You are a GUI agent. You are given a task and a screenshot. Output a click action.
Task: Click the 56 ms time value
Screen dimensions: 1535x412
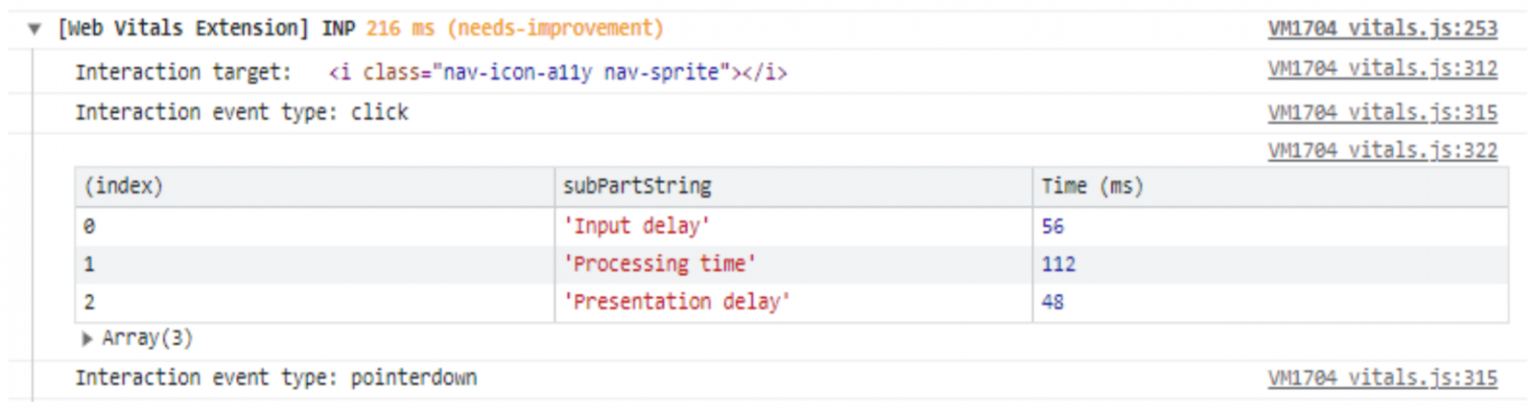coord(1052,226)
